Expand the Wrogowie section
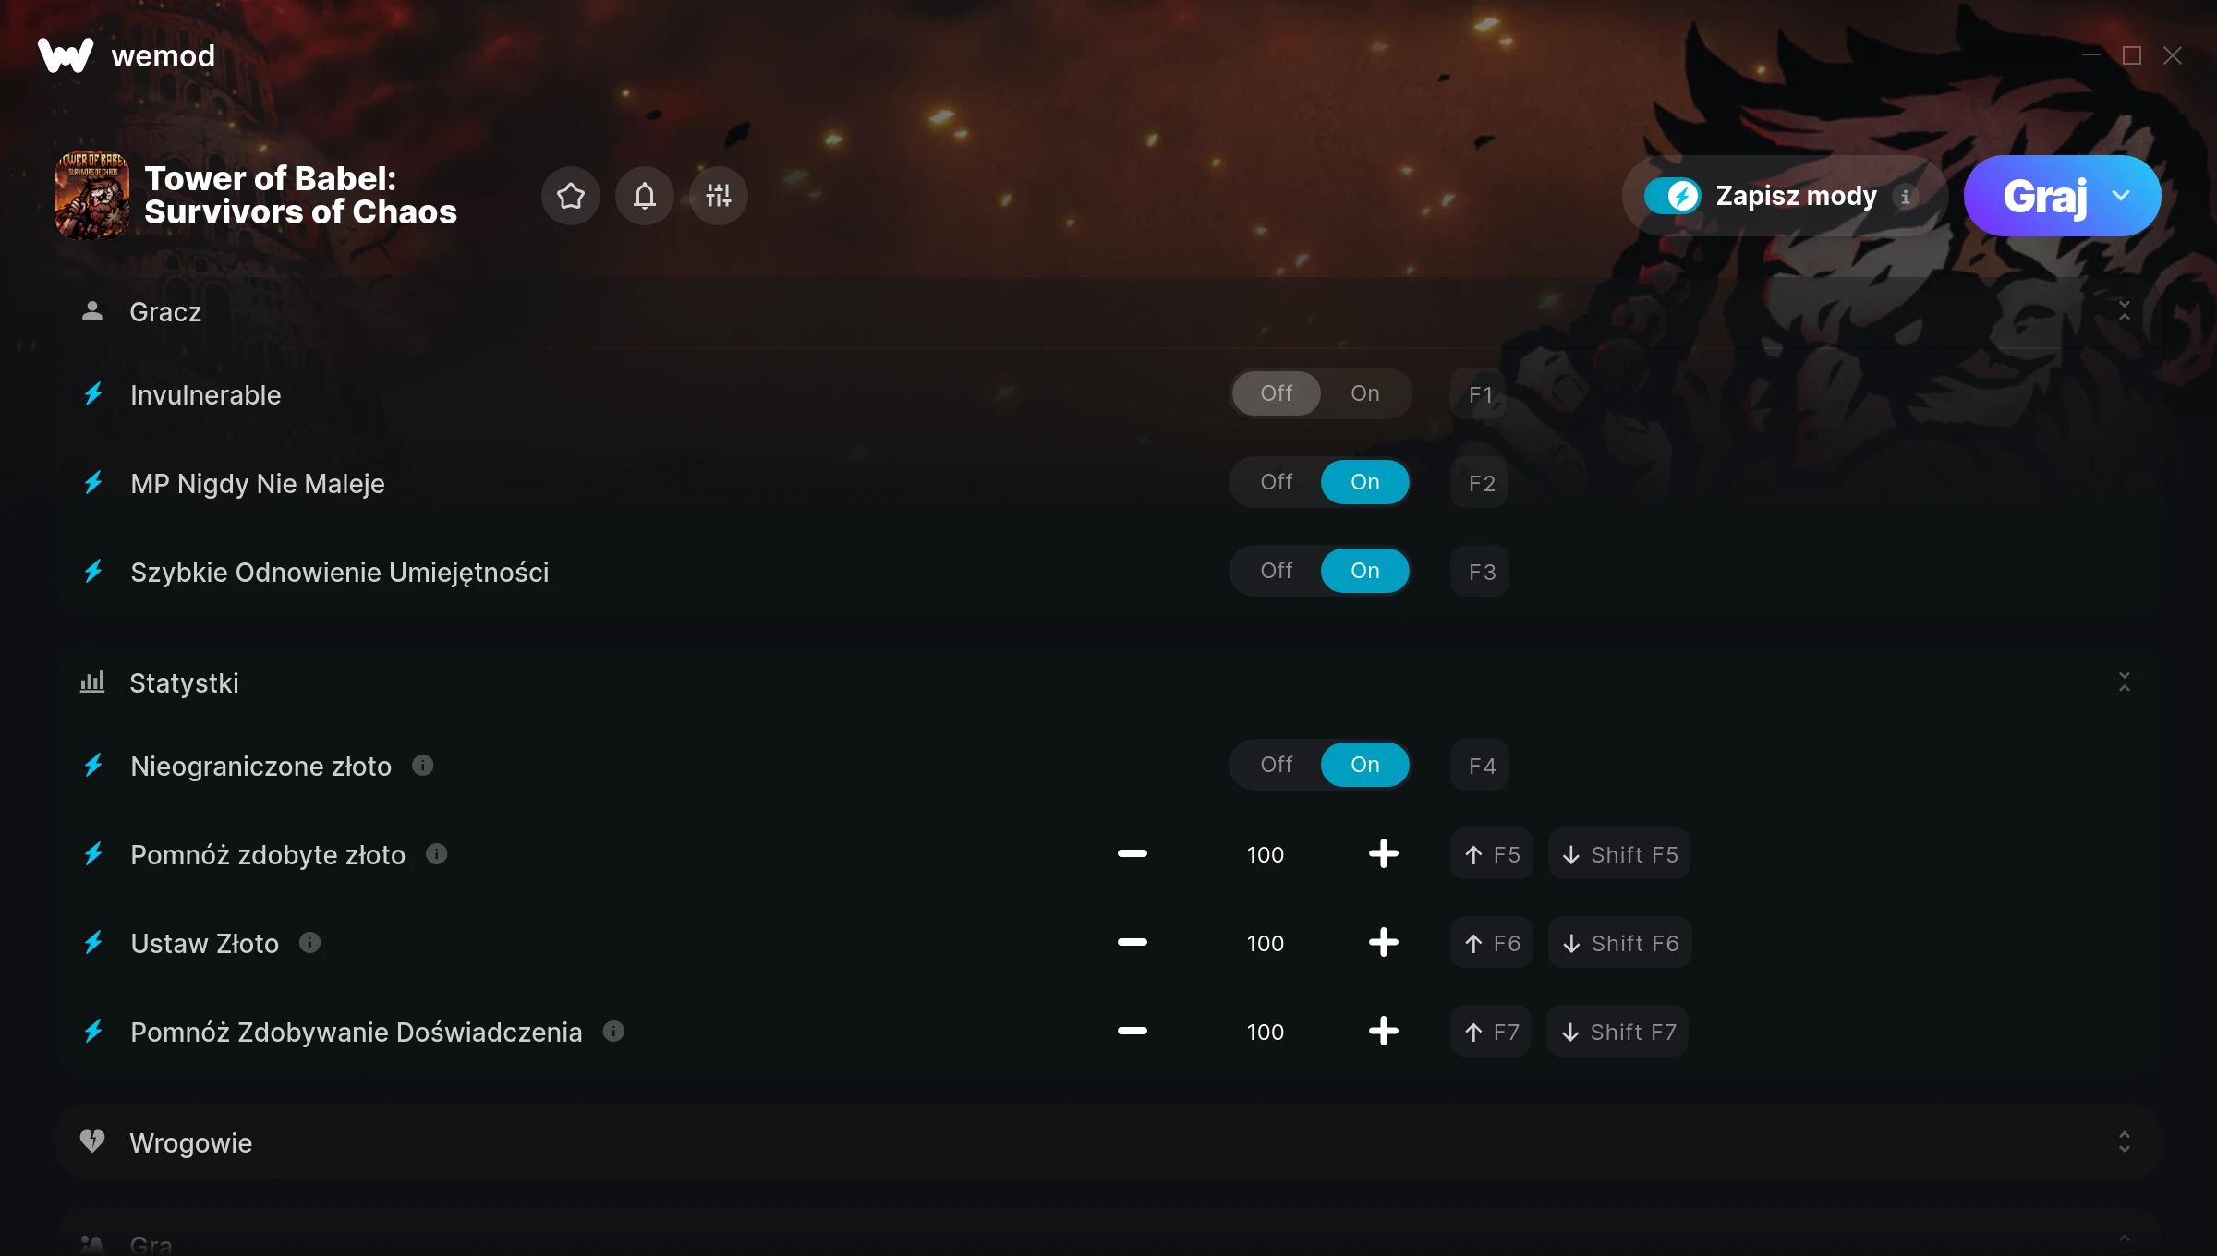Screen dimensions: 2217x1256 2124,1142
